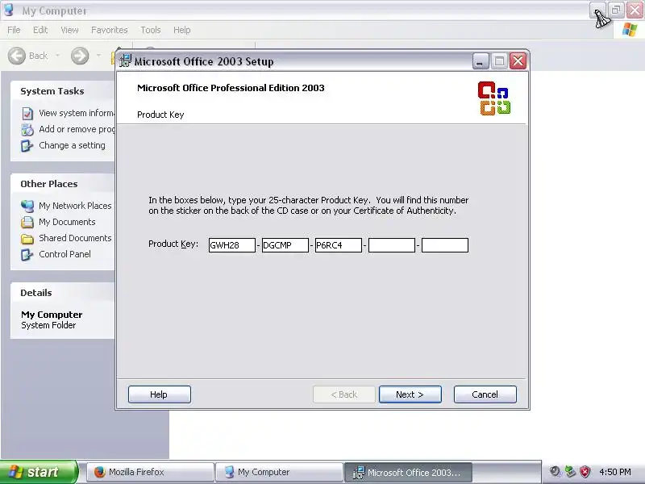Collapse the Details panel header
Viewport: 645px width, 484px height.
tap(63, 293)
